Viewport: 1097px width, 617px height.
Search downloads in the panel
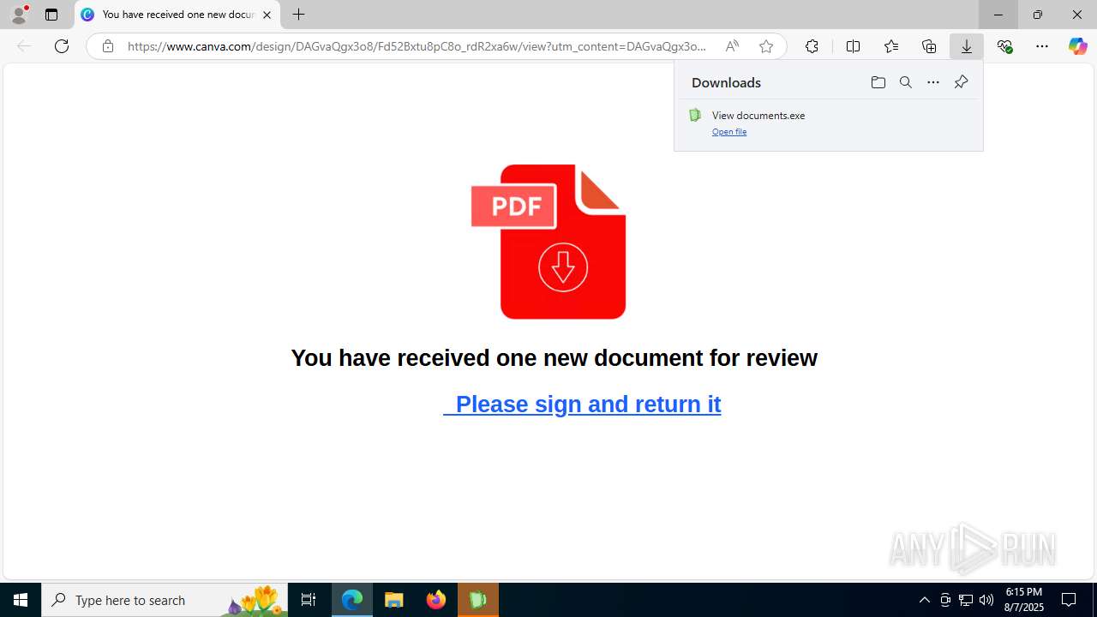905,82
